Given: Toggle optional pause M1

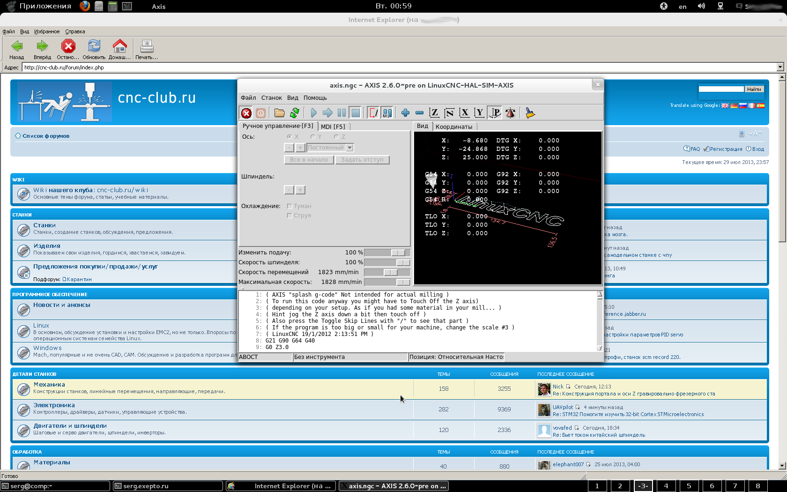Looking at the screenshot, I should 387,113.
